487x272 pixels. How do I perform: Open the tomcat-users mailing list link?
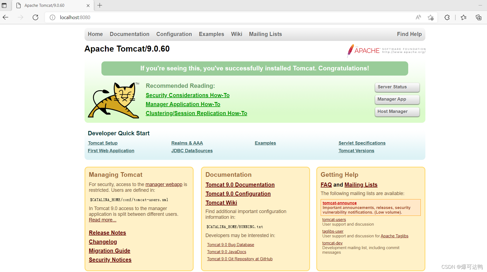coord(334,220)
